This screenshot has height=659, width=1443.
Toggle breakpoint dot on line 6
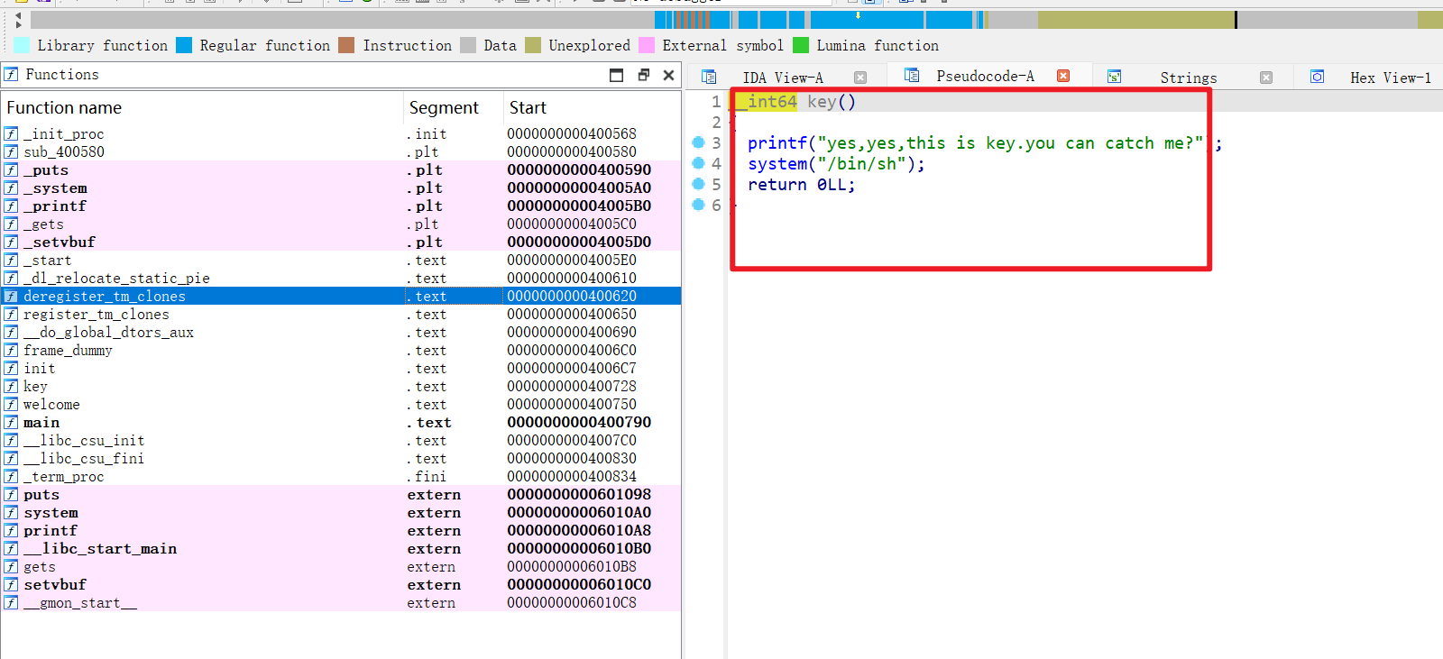pos(698,205)
